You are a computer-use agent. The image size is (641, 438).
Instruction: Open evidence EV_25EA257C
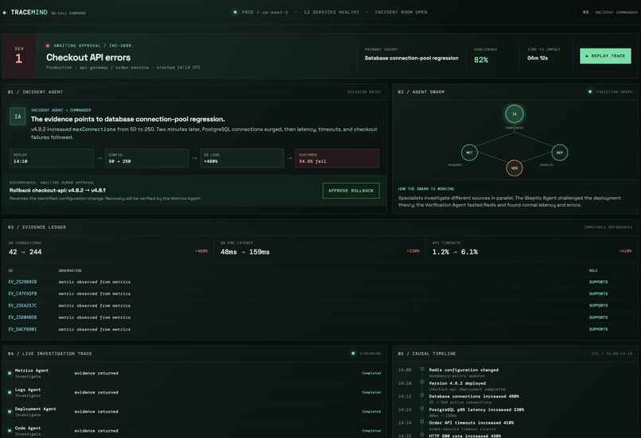point(22,305)
